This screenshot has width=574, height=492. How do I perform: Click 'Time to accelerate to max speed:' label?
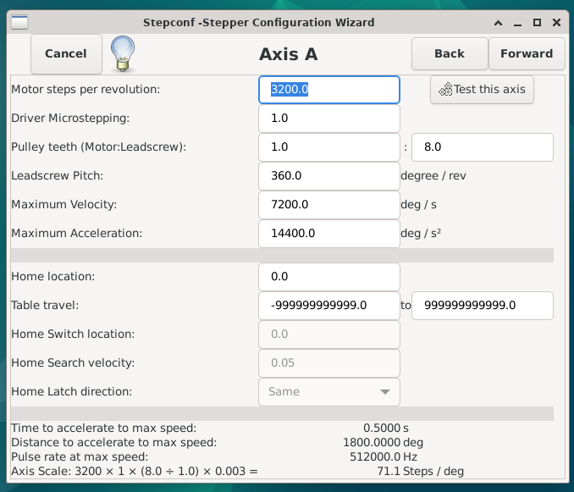coord(104,428)
